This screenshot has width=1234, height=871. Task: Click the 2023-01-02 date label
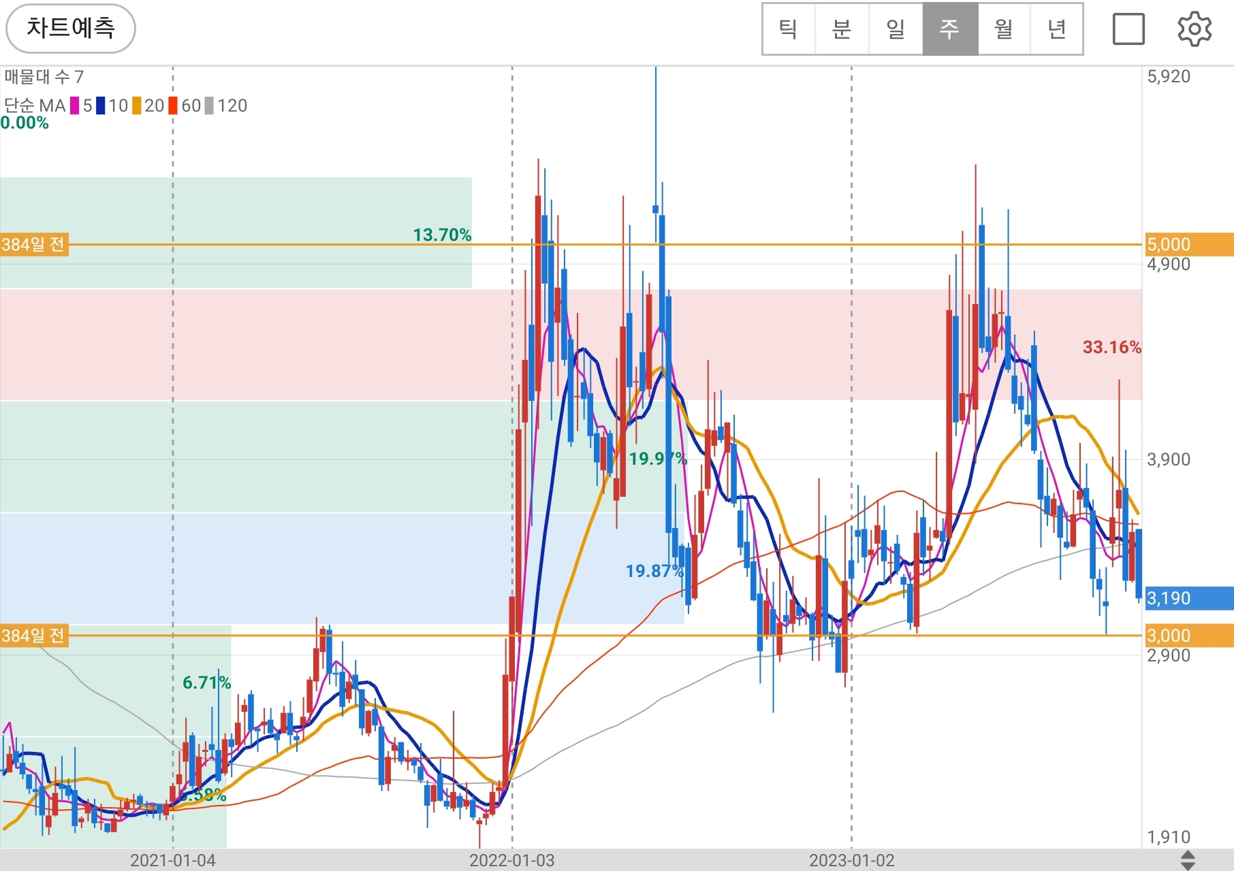coord(851,860)
